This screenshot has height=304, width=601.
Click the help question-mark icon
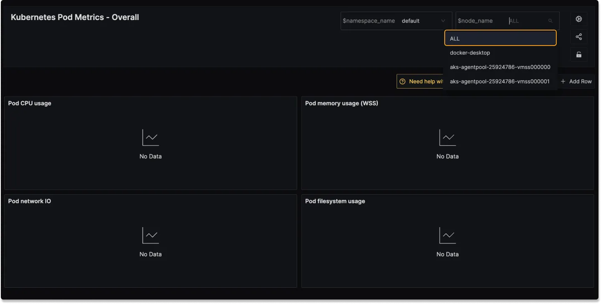pos(402,81)
